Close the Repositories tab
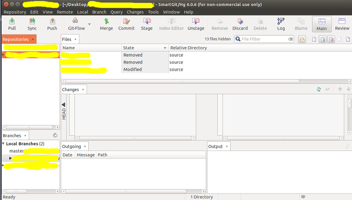 (x=33, y=39)
